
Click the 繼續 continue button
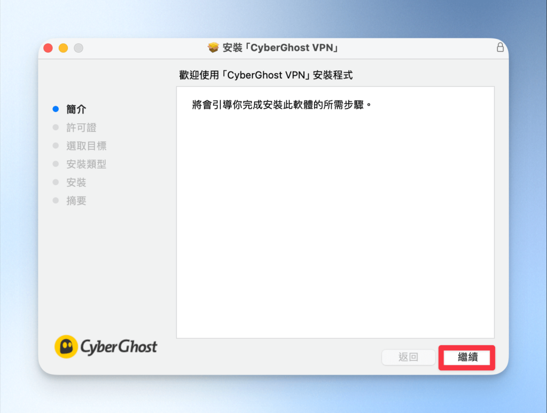coord(467,357)
